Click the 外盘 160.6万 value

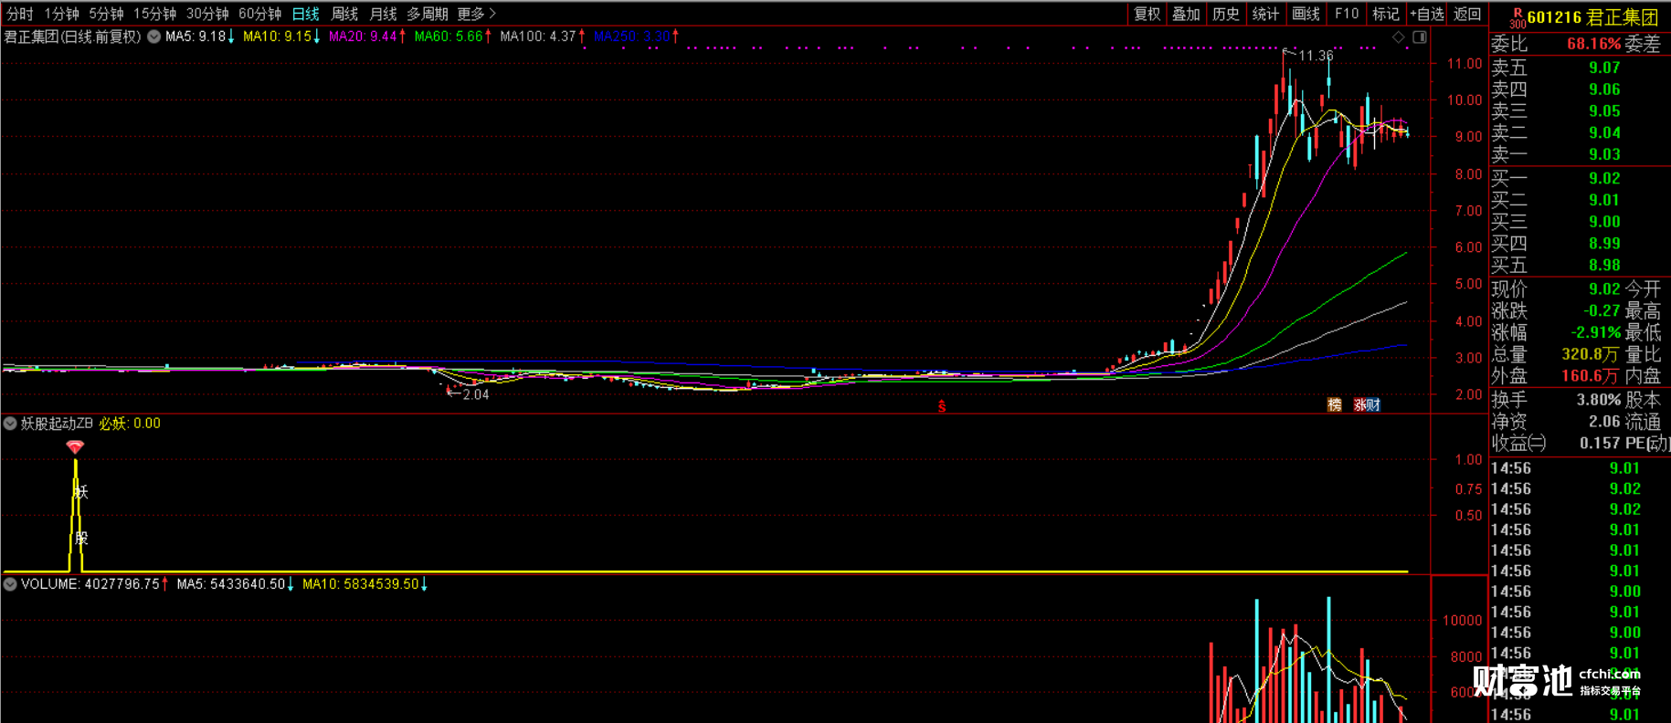click(1592, 376)
